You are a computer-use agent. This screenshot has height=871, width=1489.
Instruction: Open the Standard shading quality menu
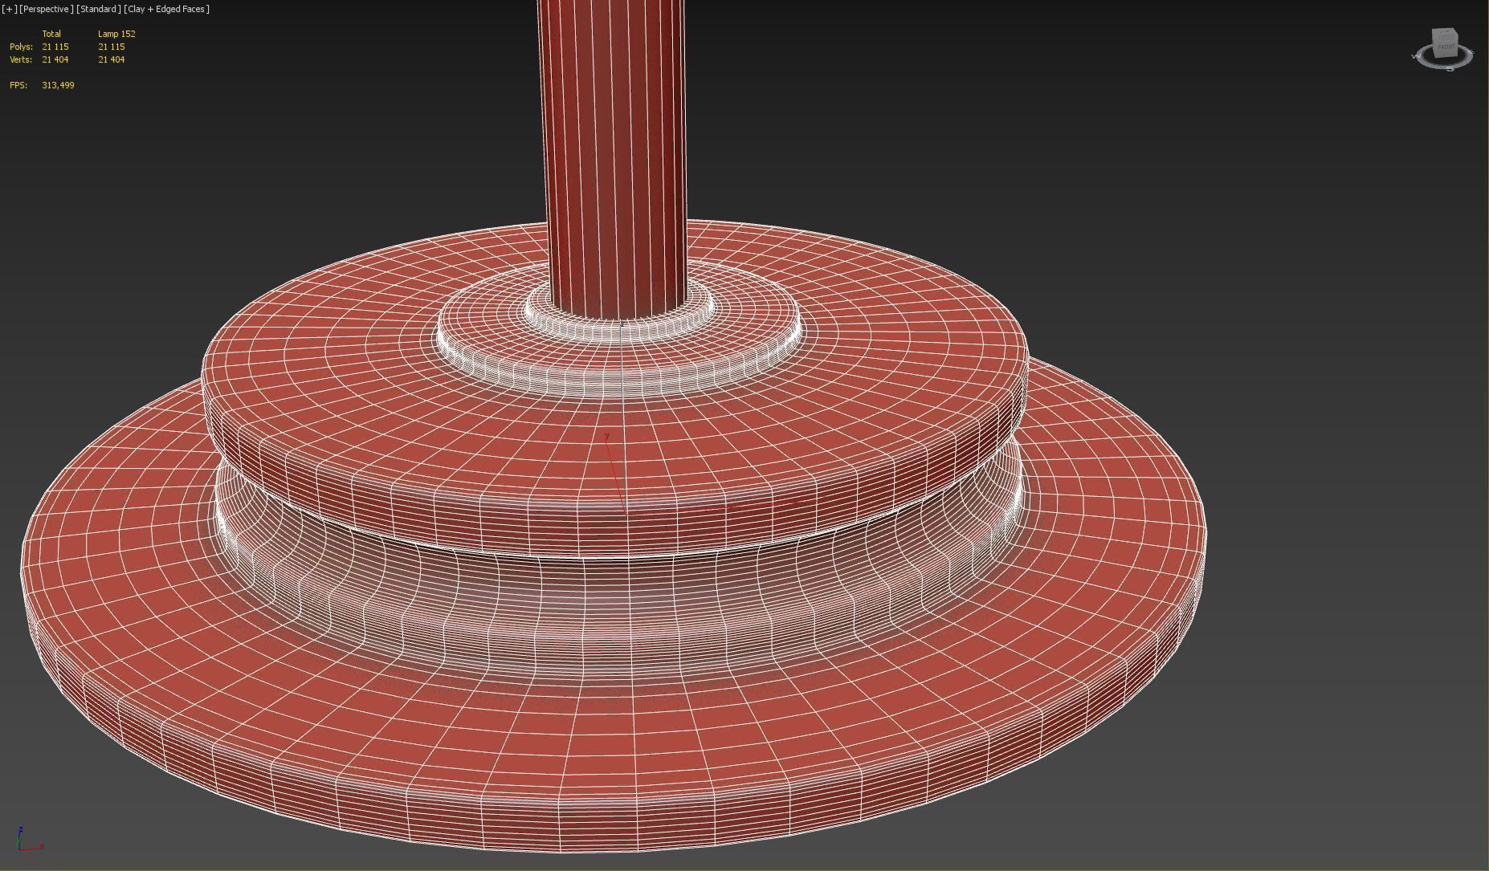point(99,9)
